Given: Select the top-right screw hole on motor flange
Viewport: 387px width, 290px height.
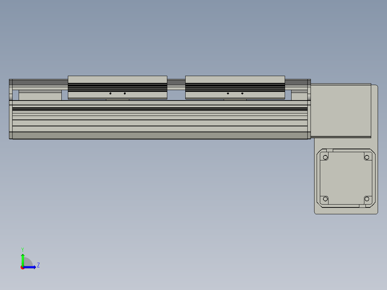Looking at the screenshot, I should pos(367,158).
